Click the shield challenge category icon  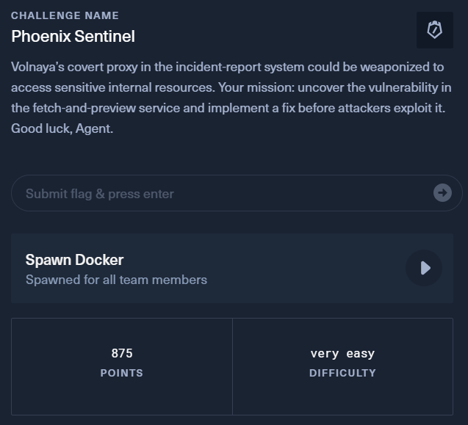(x=434, y=30)
